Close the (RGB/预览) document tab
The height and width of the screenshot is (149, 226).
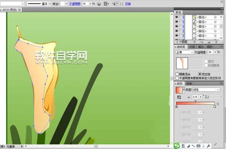coord(19,10)
